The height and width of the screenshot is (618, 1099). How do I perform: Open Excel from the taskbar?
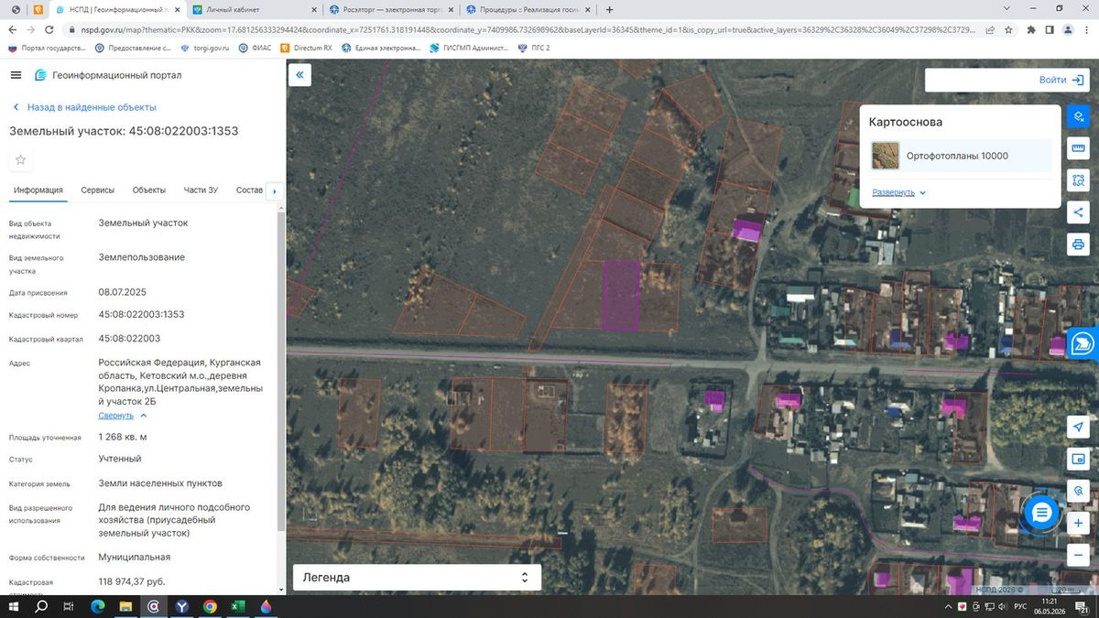[237, 606]
